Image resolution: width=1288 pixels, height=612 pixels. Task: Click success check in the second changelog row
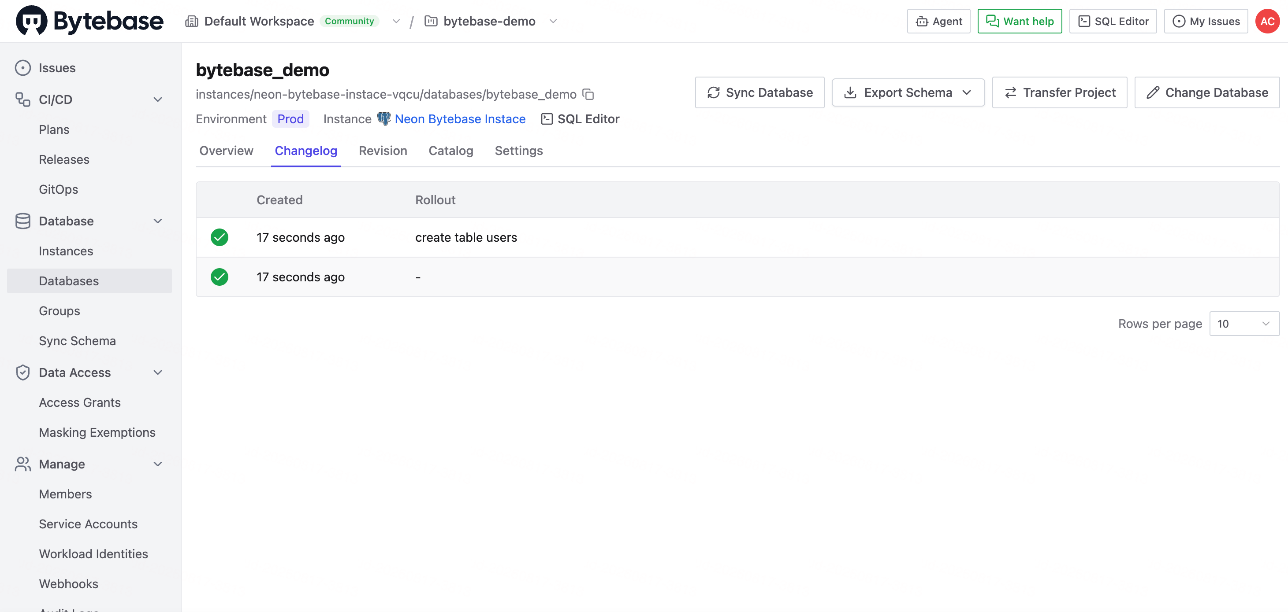click(220, 277)
